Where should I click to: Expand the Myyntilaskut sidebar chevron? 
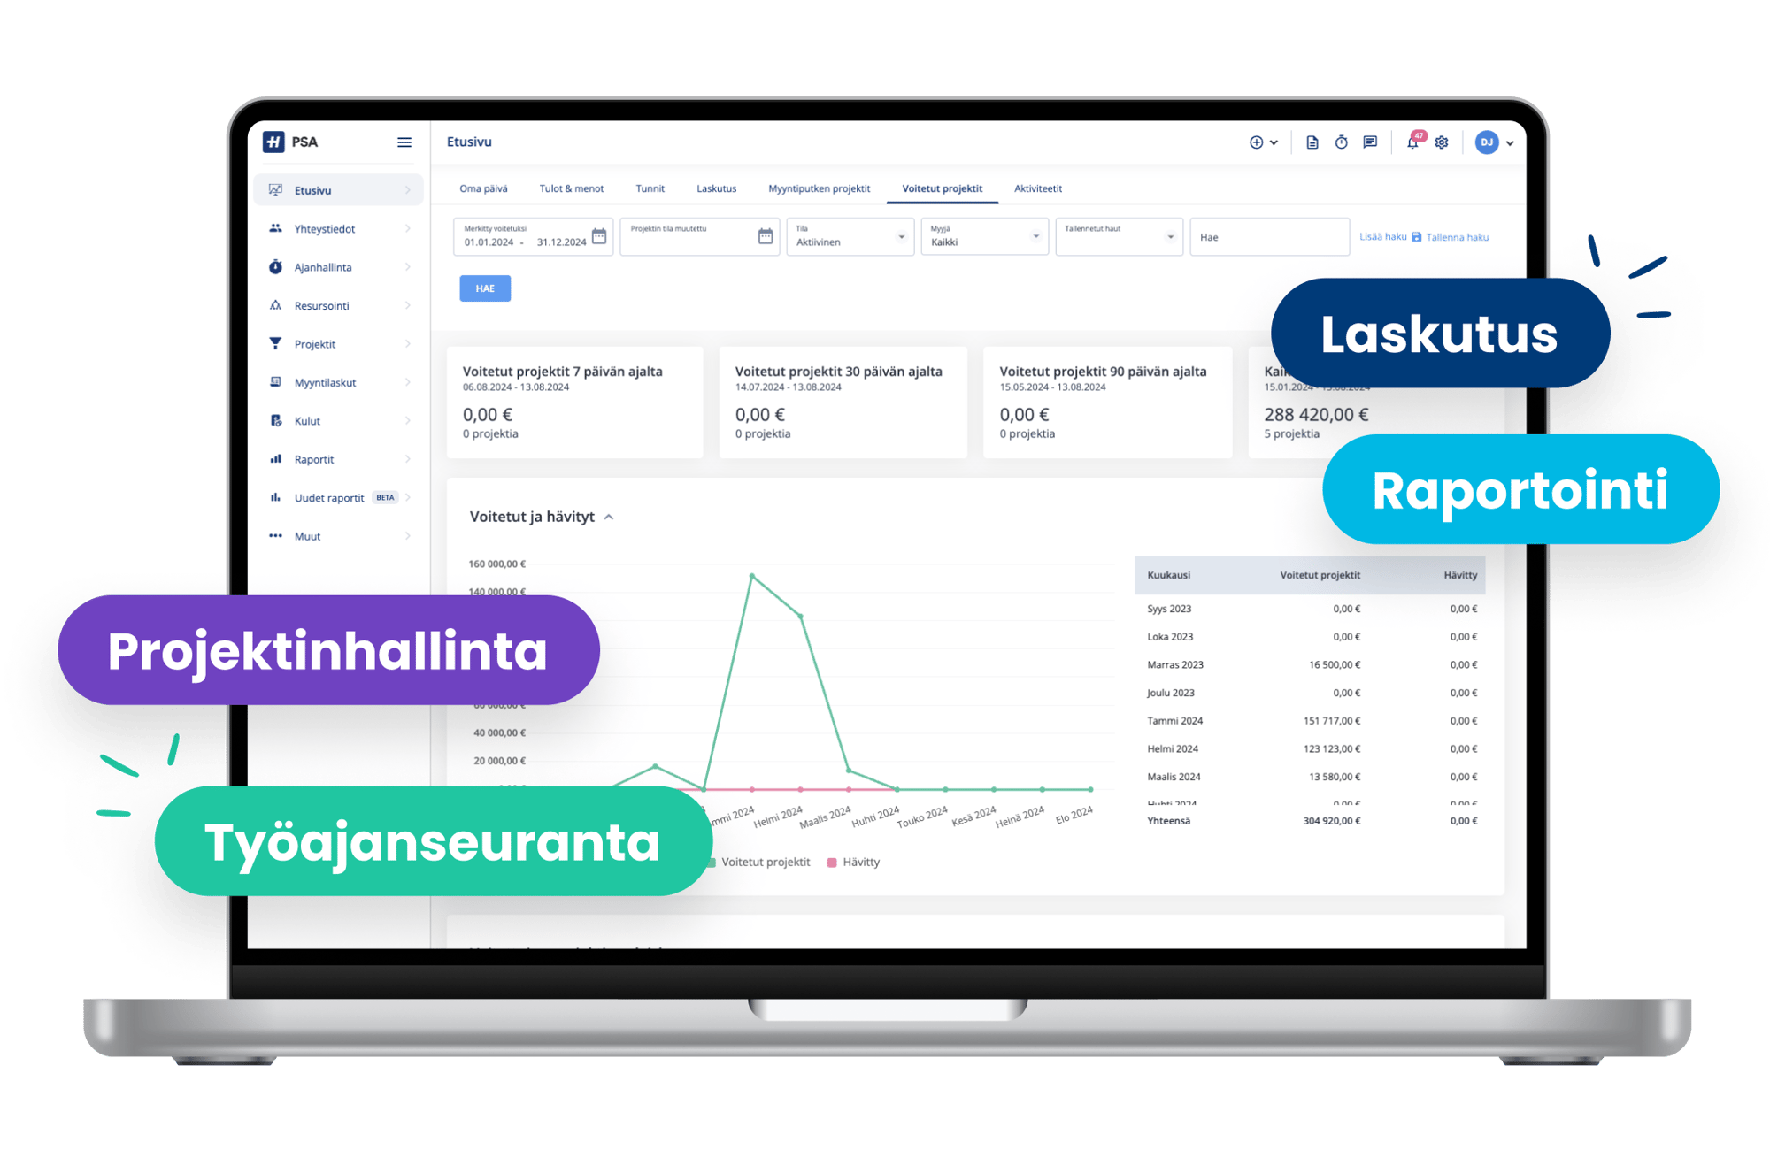pyautogui.click(x=407, y=382)
